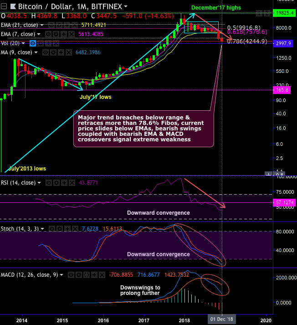The width and height of the screenshot is (297, 325).
Task: Click the maximize pane double-arrow icon
Action: (x=267, y=14)
